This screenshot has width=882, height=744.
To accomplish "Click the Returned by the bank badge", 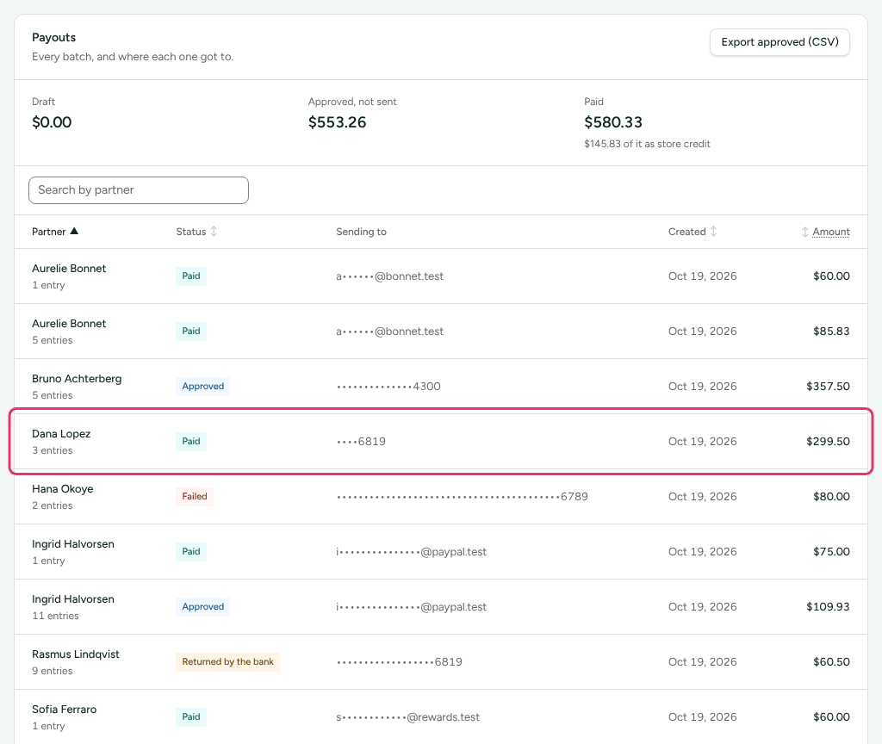I will click(x=227, y=662).
